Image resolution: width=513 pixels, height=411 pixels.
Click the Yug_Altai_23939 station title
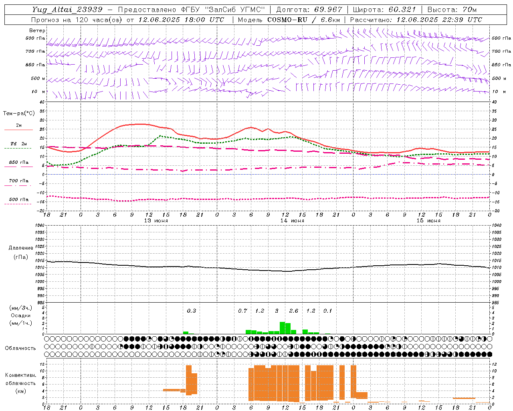tap(68, 10)
